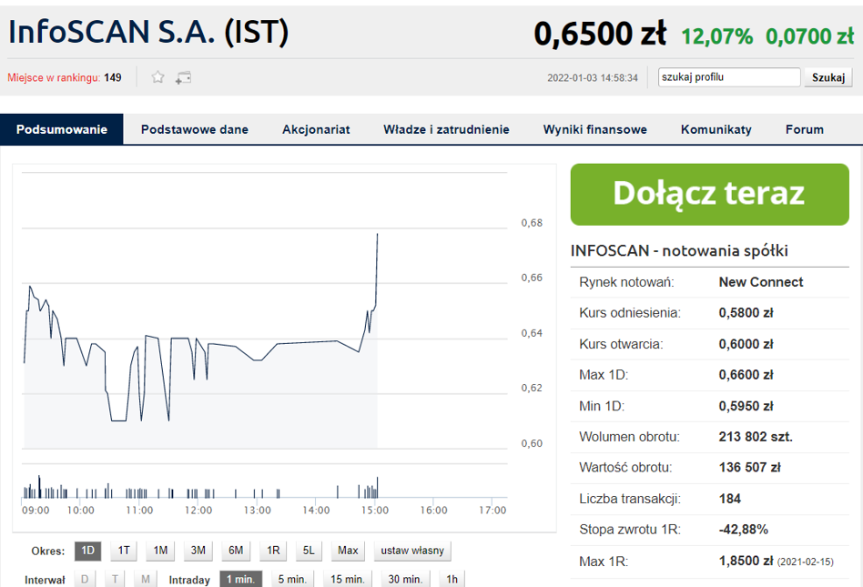Open the 'ustaw własny' custom range
Viewport: 863px width, 587px height.
pyautogui.click(x=411, y=551)
